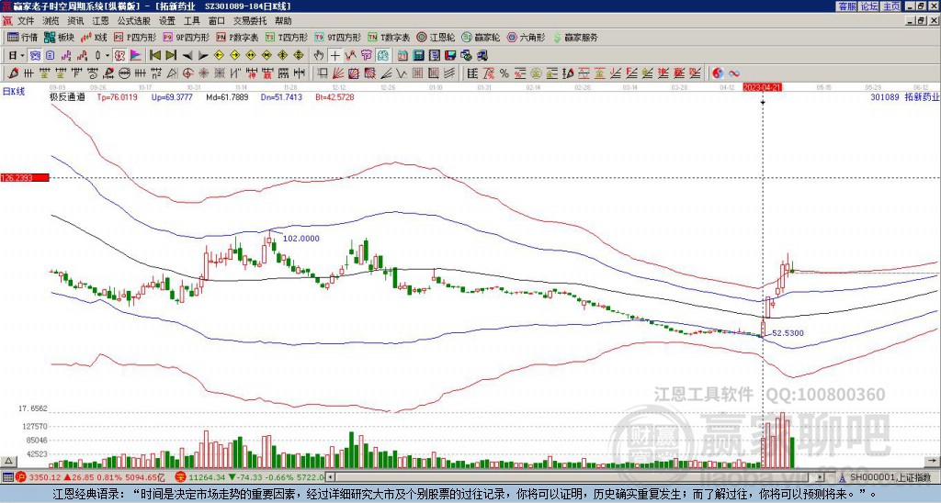Open the calculator icon in toolbar

(418, 56)
